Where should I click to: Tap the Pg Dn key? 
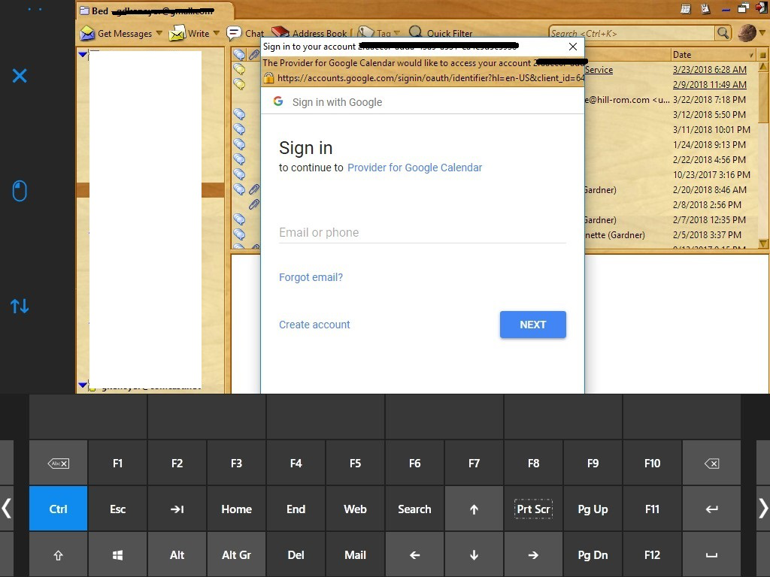click(593, 555)
